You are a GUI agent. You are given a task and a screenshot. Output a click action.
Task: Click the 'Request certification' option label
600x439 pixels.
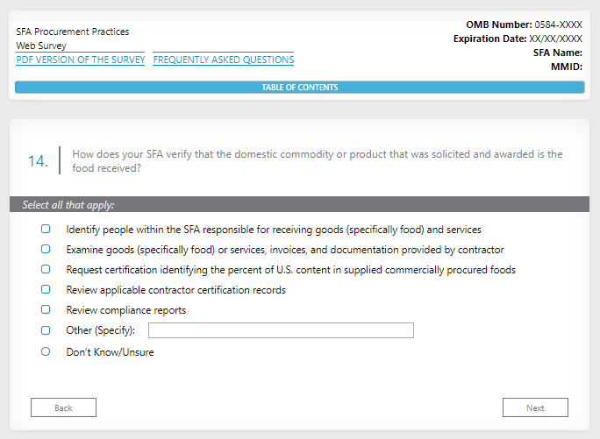290,270
